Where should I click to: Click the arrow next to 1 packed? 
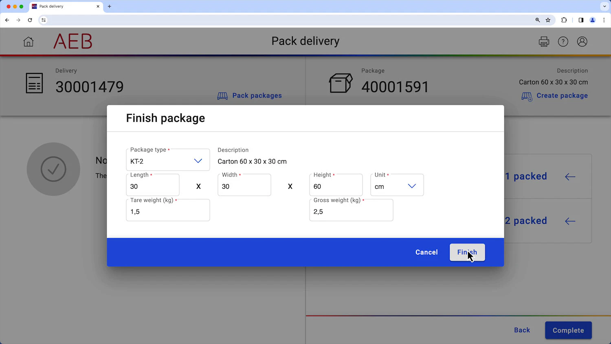[x=570, y=176]
